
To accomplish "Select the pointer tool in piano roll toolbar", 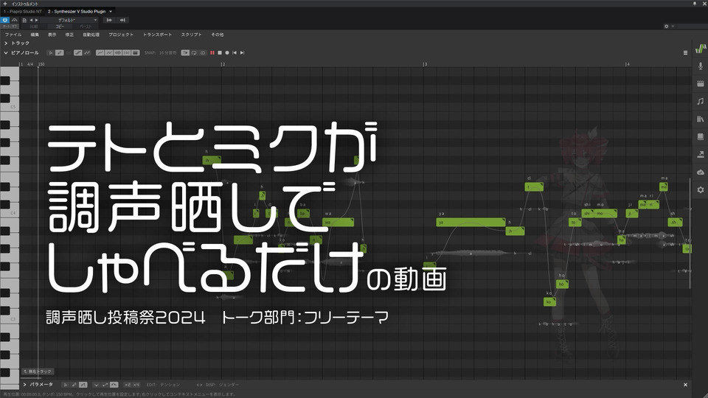I will click(x=51, y=53).
